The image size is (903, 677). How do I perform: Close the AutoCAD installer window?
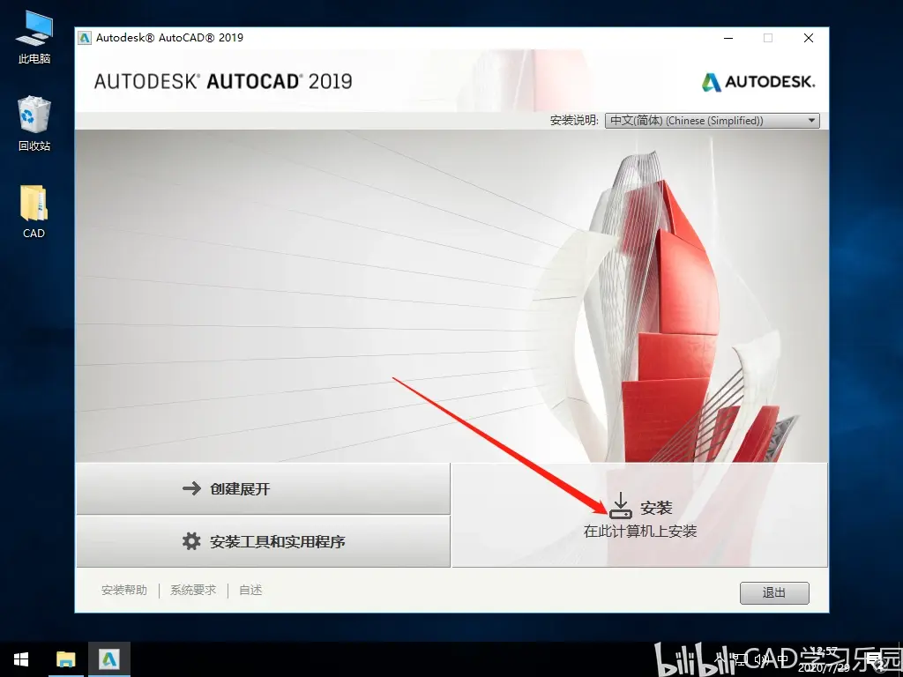(809, 38)
